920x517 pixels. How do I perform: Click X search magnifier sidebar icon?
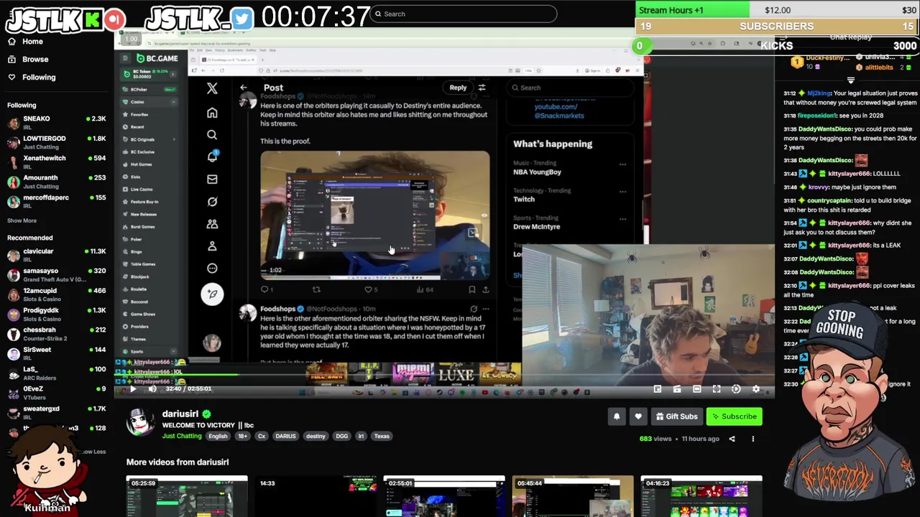coord(212,135)
